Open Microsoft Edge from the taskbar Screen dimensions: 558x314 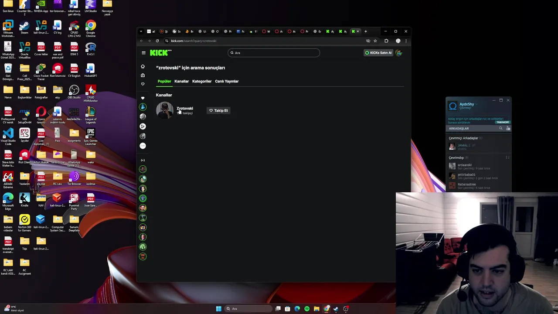pyautogui.click(x=297, y=309)
